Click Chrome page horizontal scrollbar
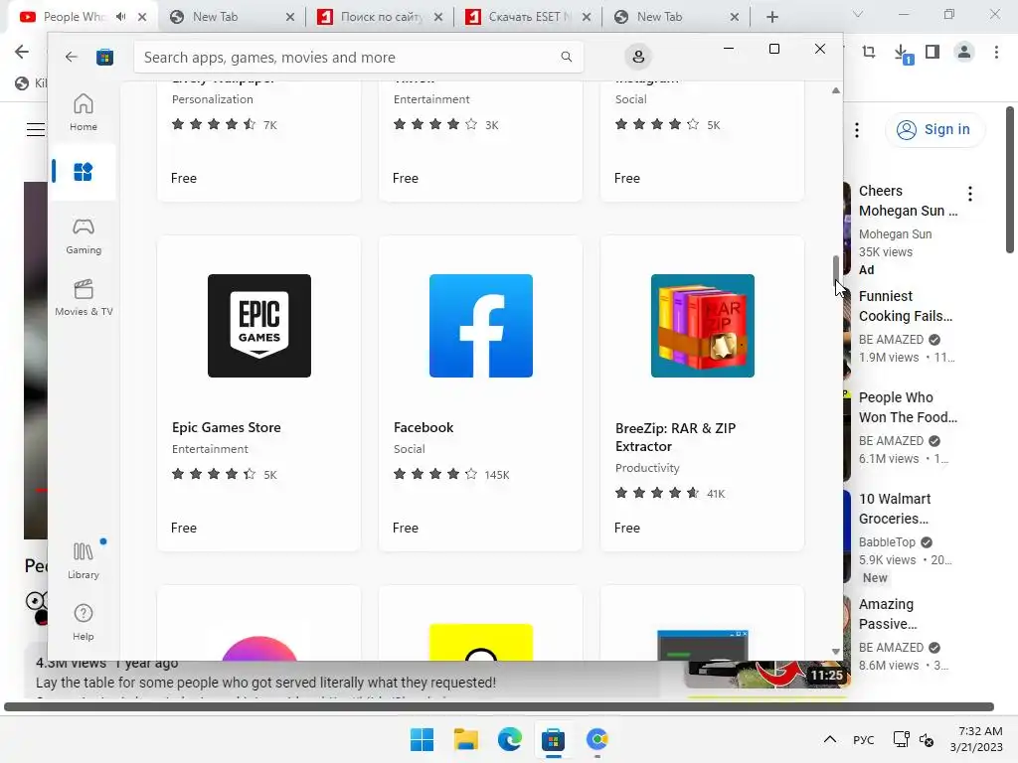The height and width of the screenshot is (763, 1018). click(x=499, y=706)
